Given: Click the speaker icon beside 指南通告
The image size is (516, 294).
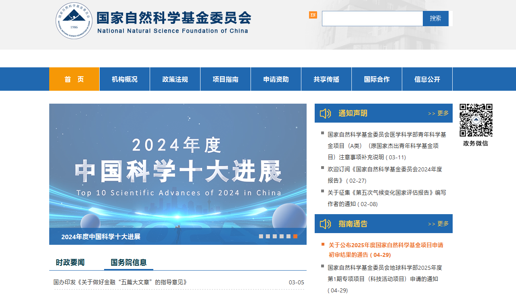Looking at the screenshot, I should coord(325,224).
